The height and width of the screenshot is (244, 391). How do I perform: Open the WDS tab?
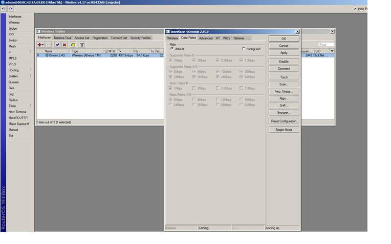coord(227,38)
